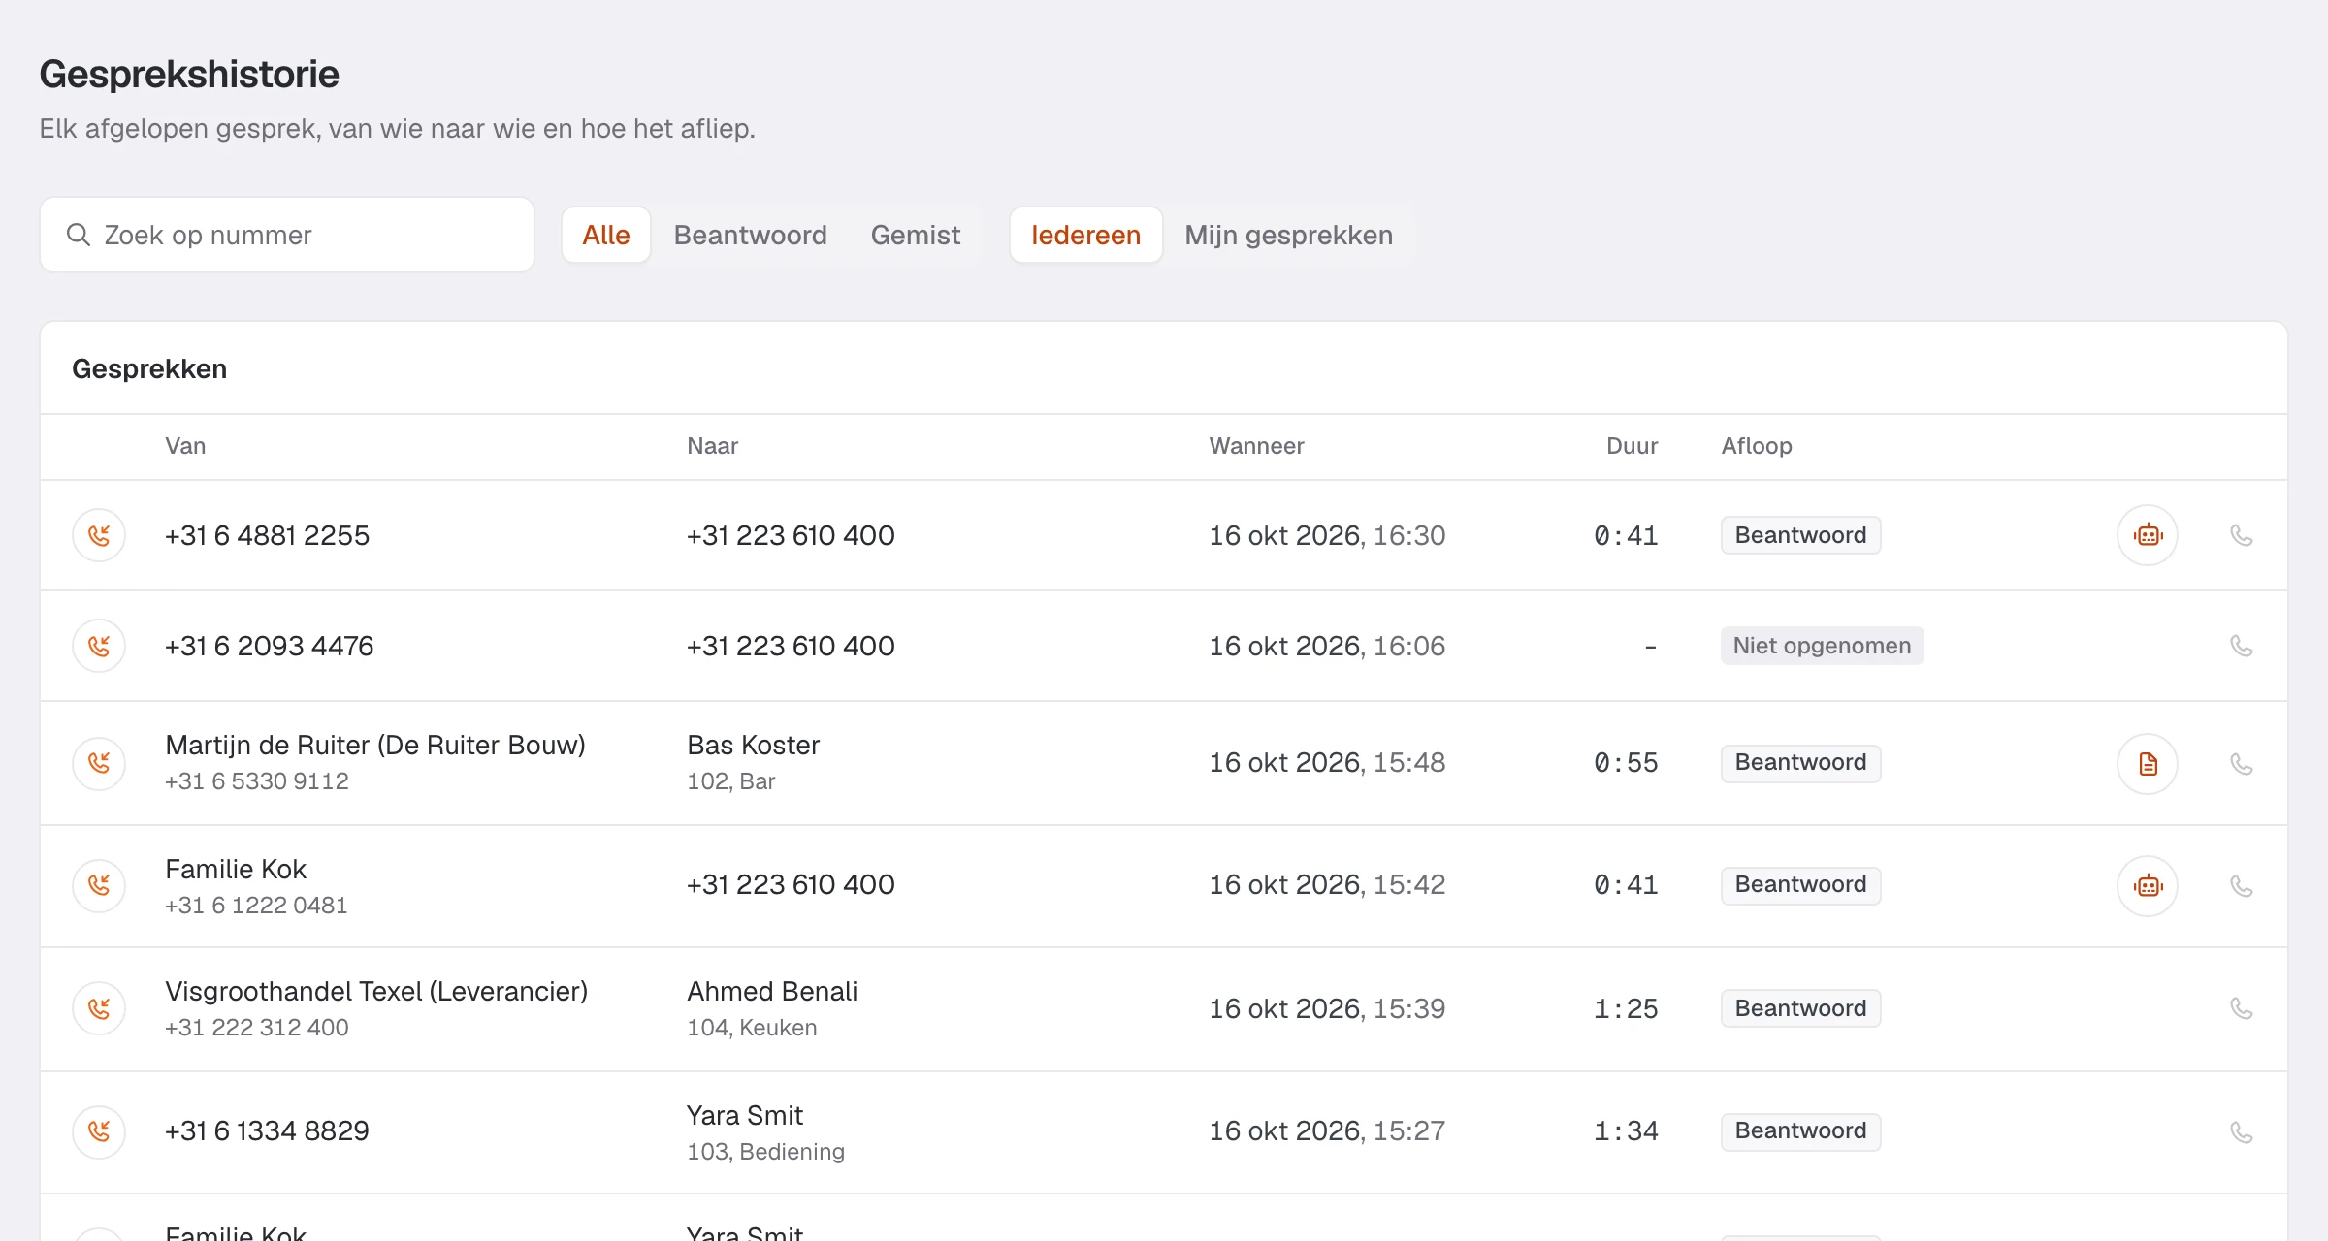Open transcript document for Martijn de Ruiter call

point(2148,764)
